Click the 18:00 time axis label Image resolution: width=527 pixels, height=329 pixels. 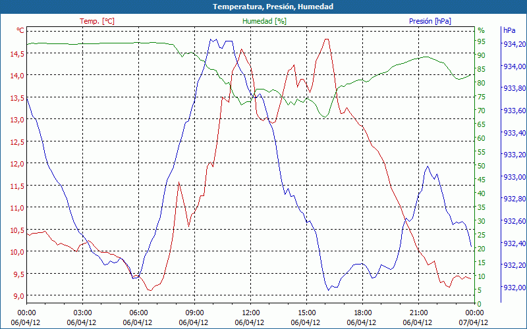tap(363, 313)
